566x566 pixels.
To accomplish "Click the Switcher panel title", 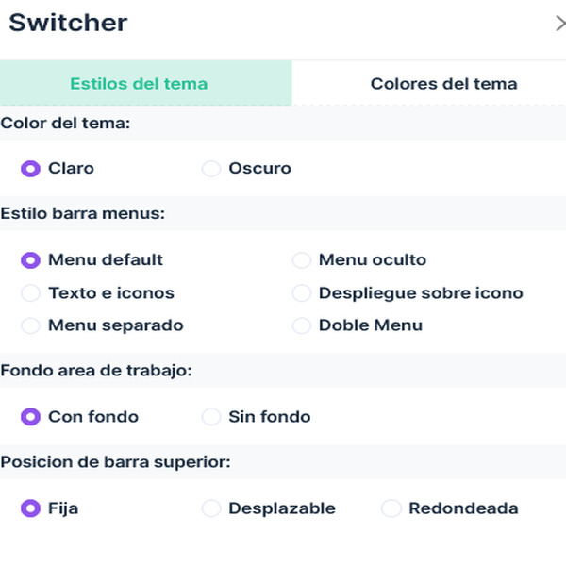I will point(68,23).
